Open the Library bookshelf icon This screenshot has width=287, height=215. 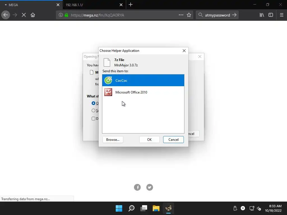tap(262, 15)
